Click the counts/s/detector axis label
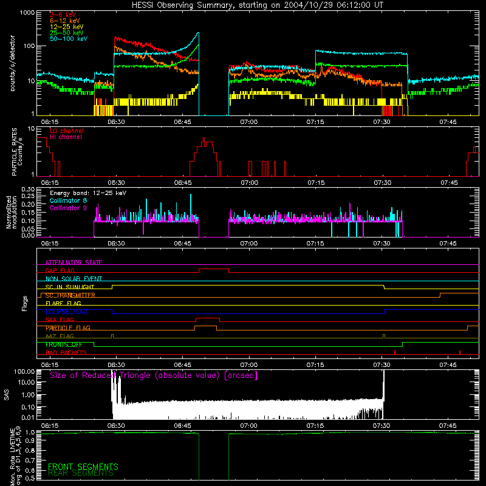 (12, 63)
